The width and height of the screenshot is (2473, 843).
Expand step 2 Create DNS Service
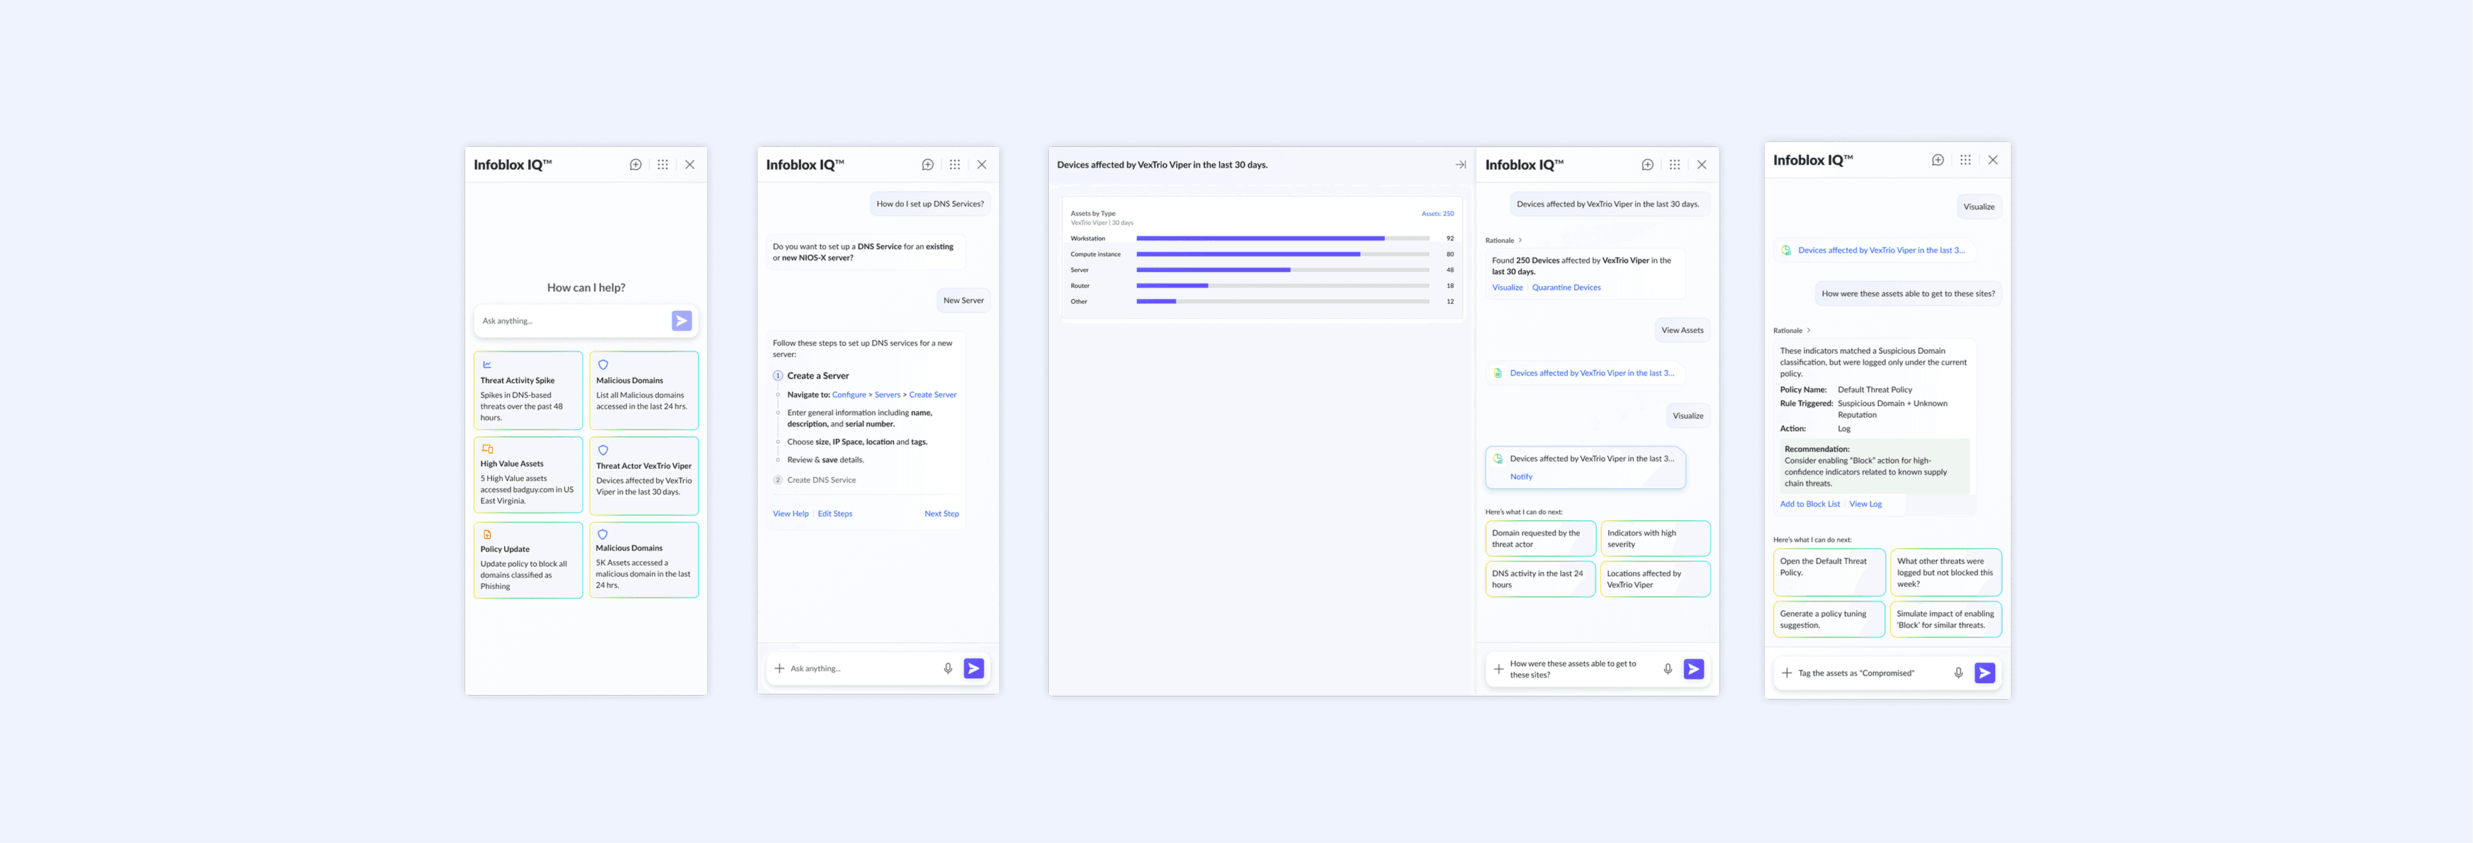[821, 481]
